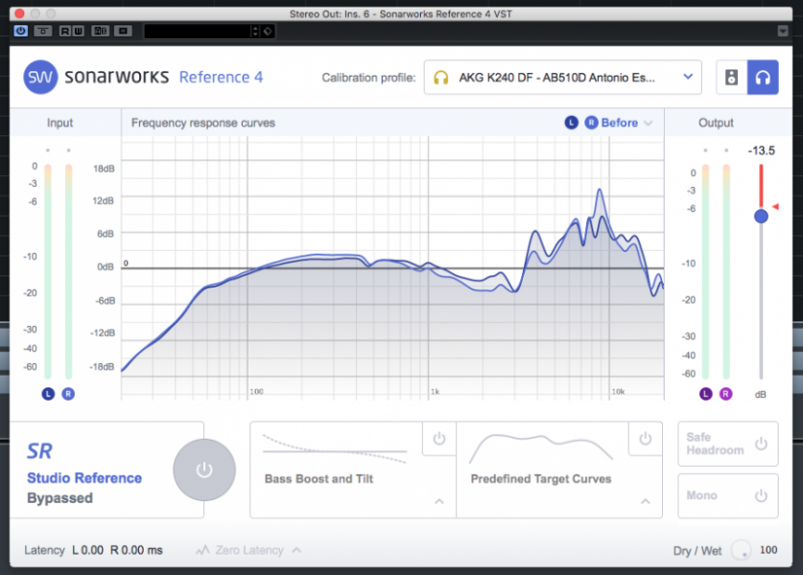Screen dimensions: 803x575
Task: Click the preset up/down stepper arrows
Action: click(x=255, y=32)
